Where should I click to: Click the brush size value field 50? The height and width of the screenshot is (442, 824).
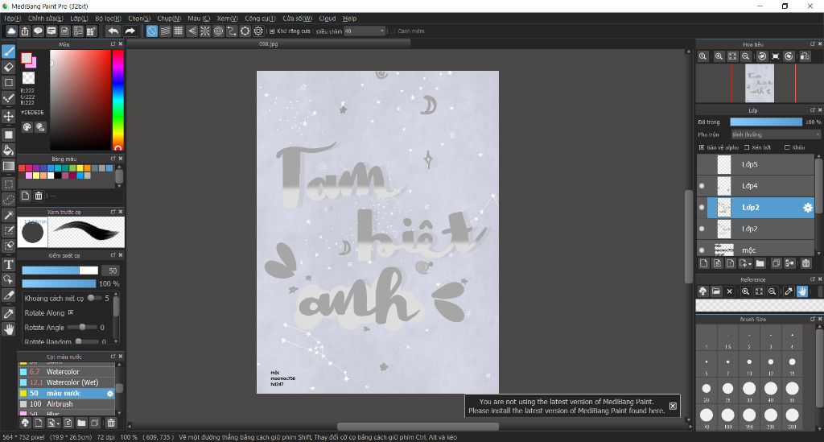[x=111, y=271]
